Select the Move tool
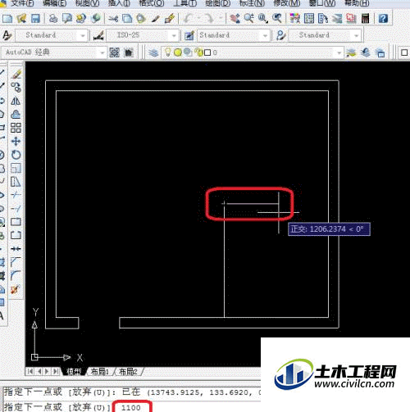Viewport: 410px width, 412px height. coord(16,142)
